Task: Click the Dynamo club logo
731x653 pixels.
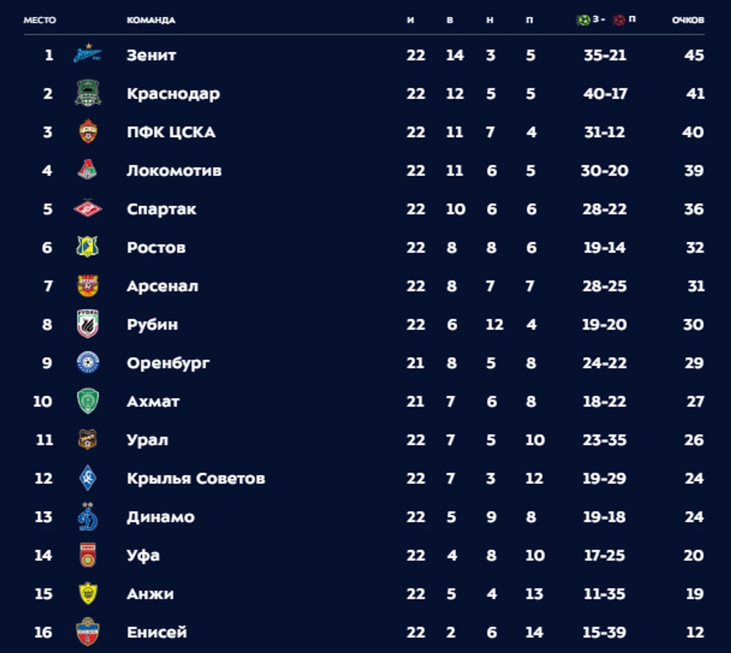Action: [x=88, y=516]
